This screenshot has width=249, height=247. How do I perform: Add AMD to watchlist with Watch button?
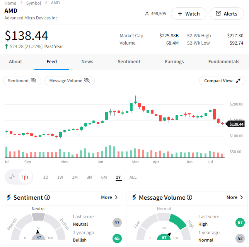pyautogui.click(x=189, y=14)
